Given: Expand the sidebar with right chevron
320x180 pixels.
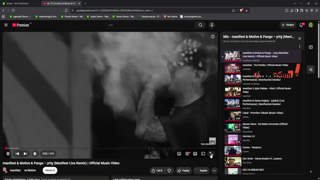Looking at the screenshot, I should click(x=311, y=172).
